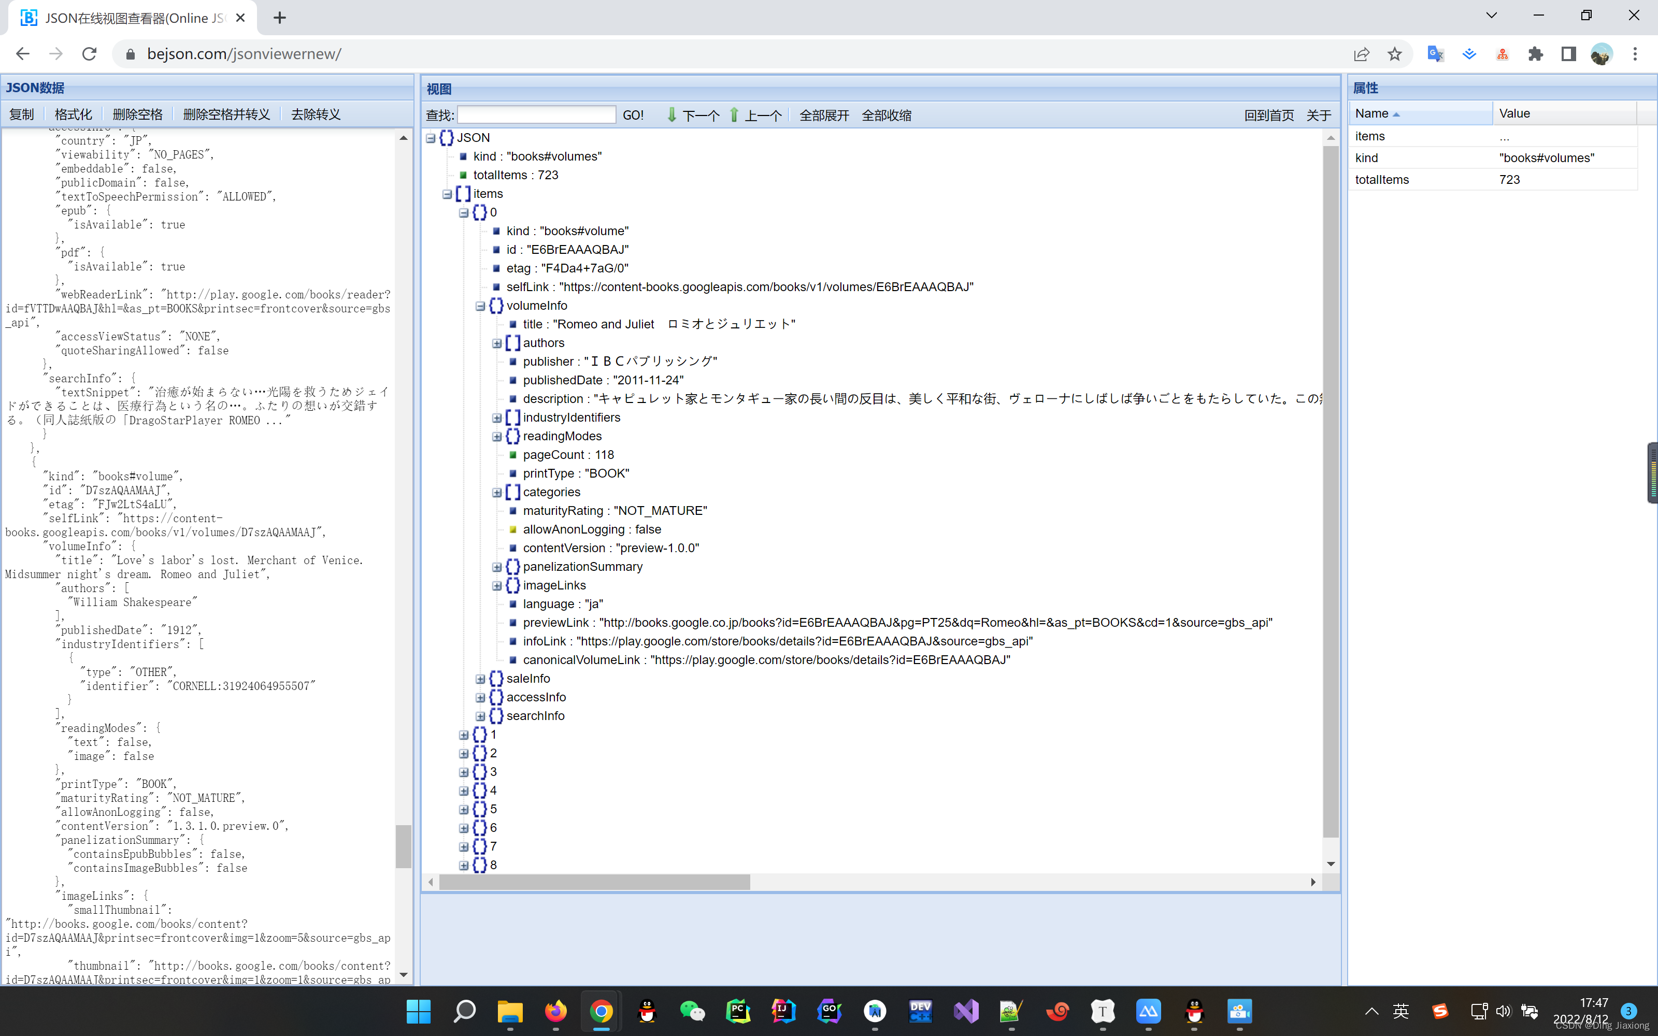Click the share page icon in address bar

[x=1361, y=54]
